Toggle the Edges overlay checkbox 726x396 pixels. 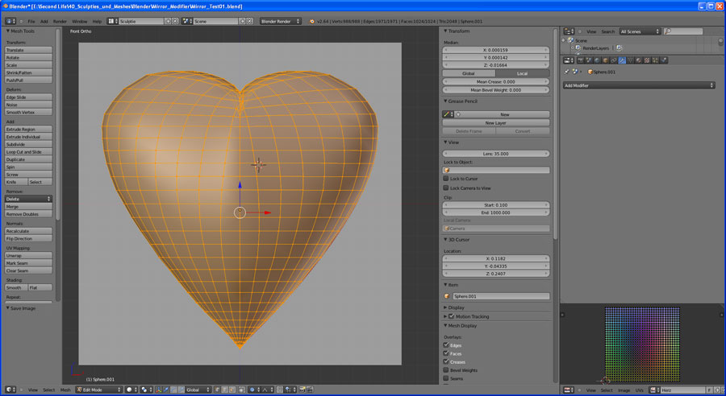pos(446,345)
